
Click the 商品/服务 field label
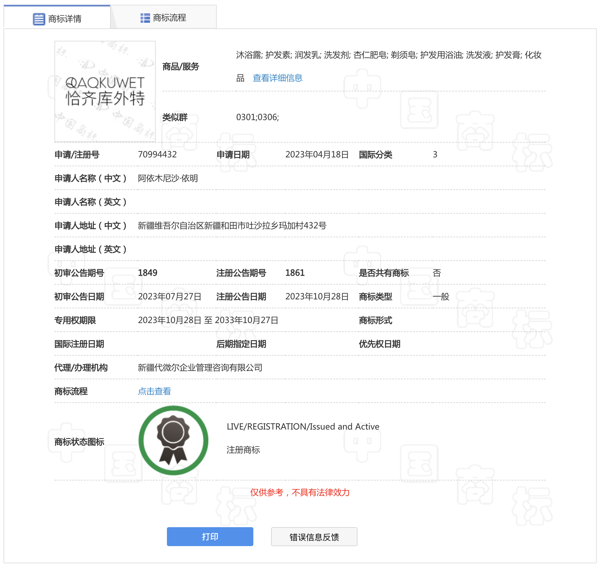pyautogui.click(x=181, y=67)
